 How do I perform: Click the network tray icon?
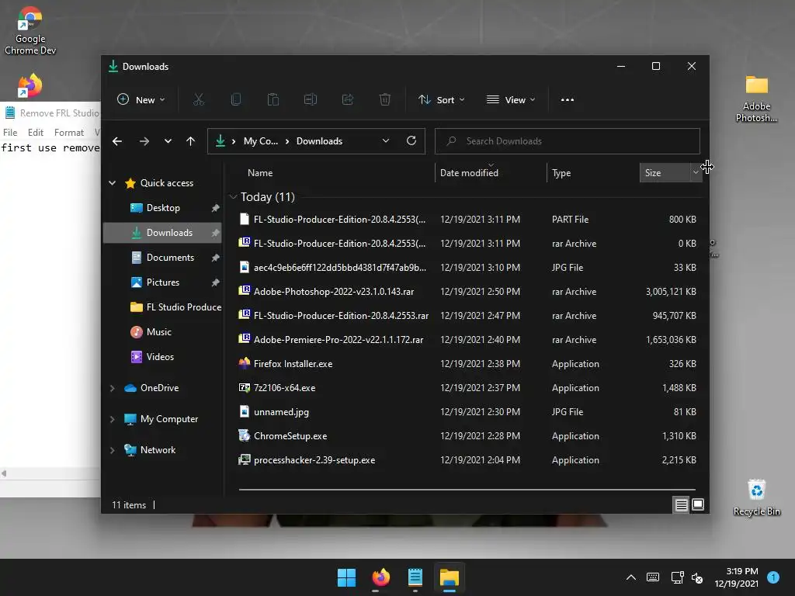coord(677,577)
